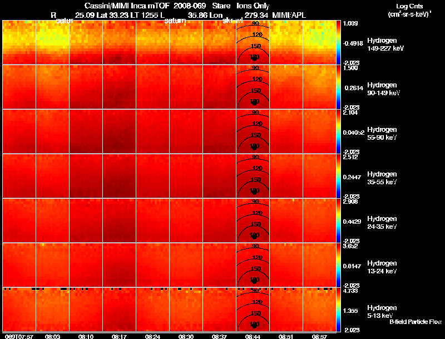Select the '0.2614' colorbar midpoint value
The width and height of the screenshot is (445, 339).
(354, 88)
